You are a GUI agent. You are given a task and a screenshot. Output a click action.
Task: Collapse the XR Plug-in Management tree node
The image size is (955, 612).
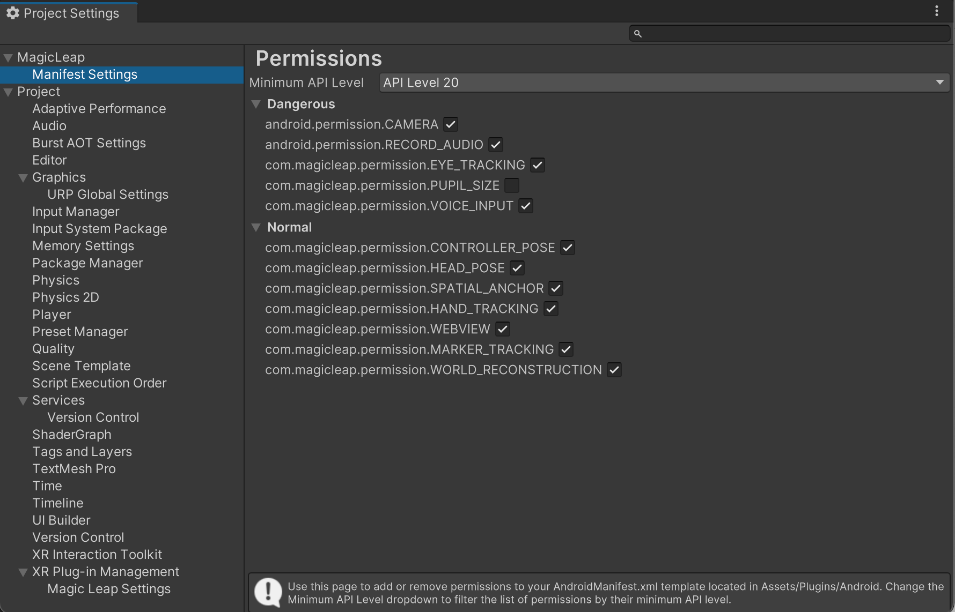click(x=23, y=572)
